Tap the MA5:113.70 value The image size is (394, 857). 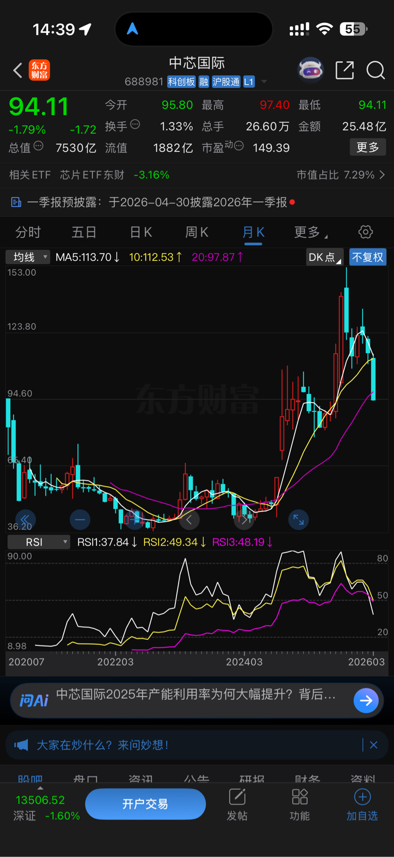tap(87, 257)
